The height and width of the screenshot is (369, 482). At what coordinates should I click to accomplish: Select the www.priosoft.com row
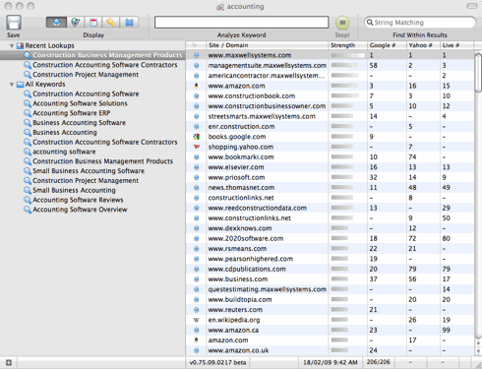tap(330, 177)
